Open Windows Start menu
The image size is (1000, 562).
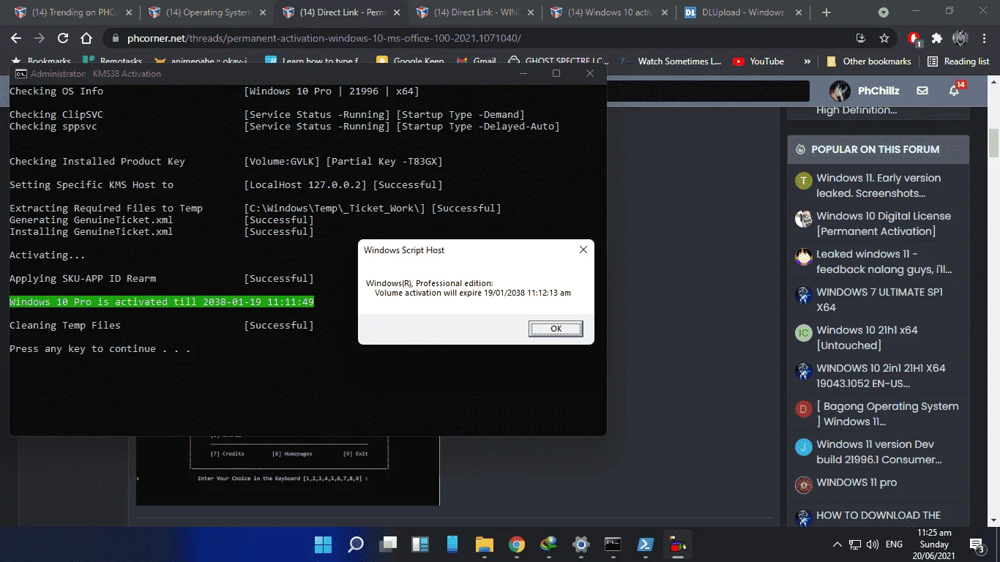coord(323,544)
